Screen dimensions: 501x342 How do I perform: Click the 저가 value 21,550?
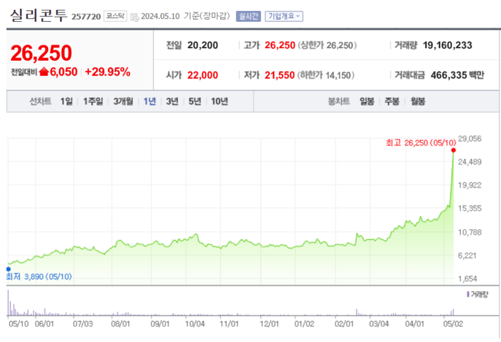click(x=280, y=75)
